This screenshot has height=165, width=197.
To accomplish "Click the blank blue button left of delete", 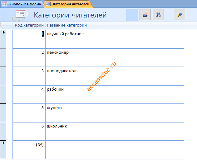I will point(132,15).
